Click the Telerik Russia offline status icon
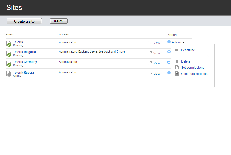Image resolution: width=231 pixels, height=155 pixels. [9, 74]
